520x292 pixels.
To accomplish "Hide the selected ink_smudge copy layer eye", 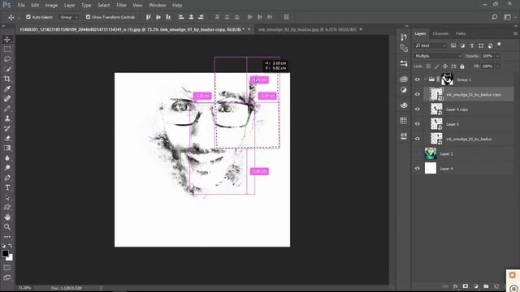I will [x=417, y=94].
